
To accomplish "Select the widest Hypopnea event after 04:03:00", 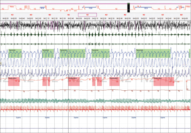I will [x=153, y=53].
